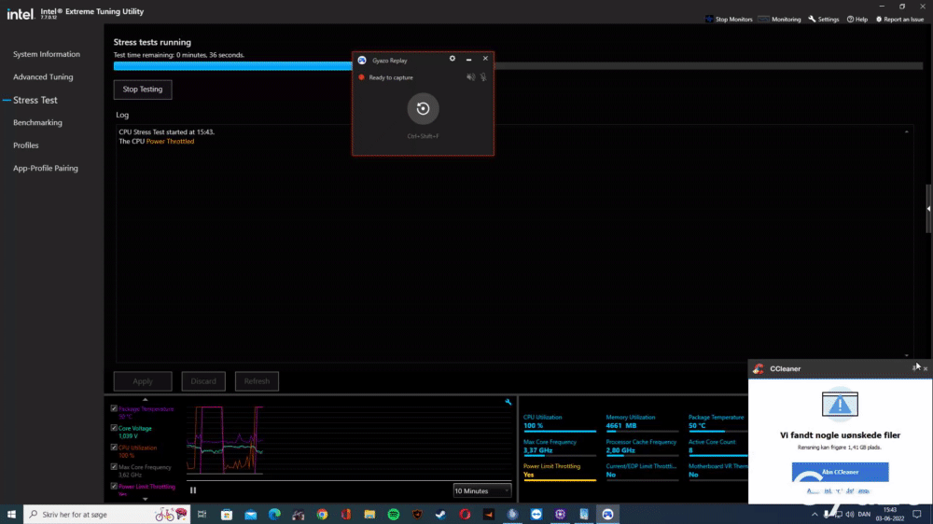
Task: Open Windows Start menu
Action: tap(11, 514)
